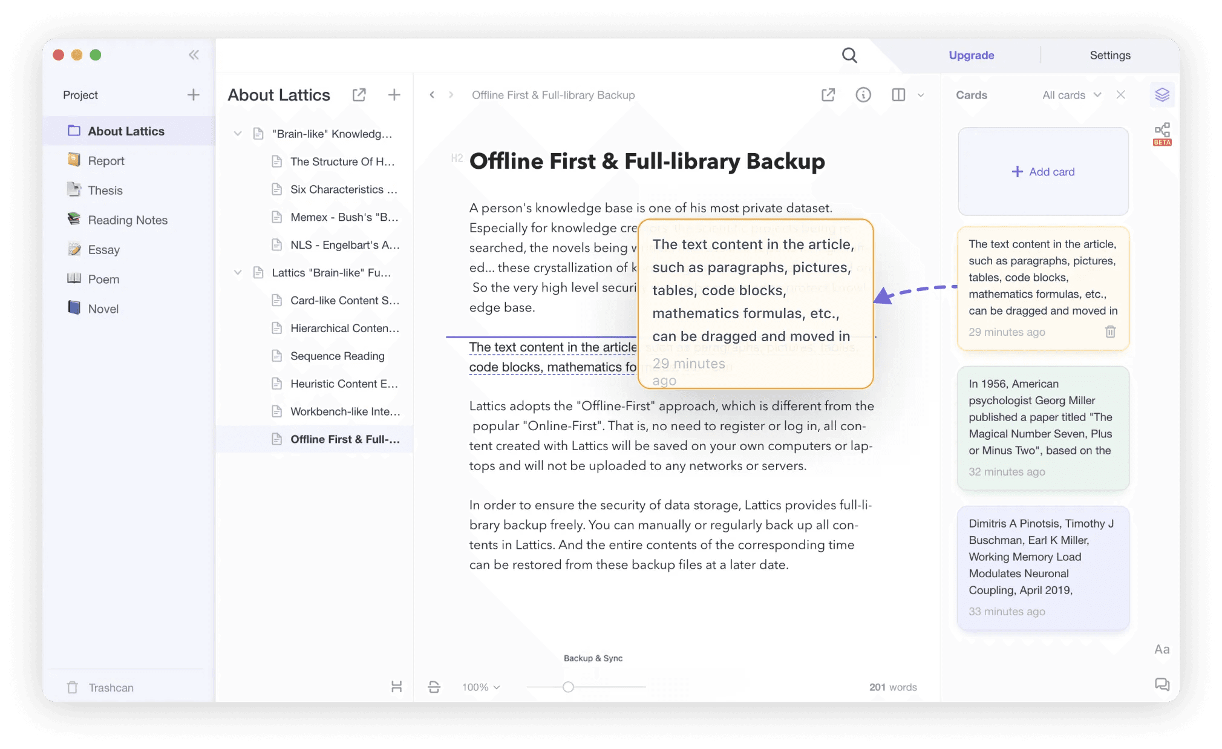Select the Poem project

(x=129, y=279)
